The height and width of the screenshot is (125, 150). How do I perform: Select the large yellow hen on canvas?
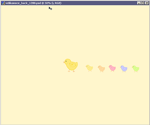(x=71, y=65)
